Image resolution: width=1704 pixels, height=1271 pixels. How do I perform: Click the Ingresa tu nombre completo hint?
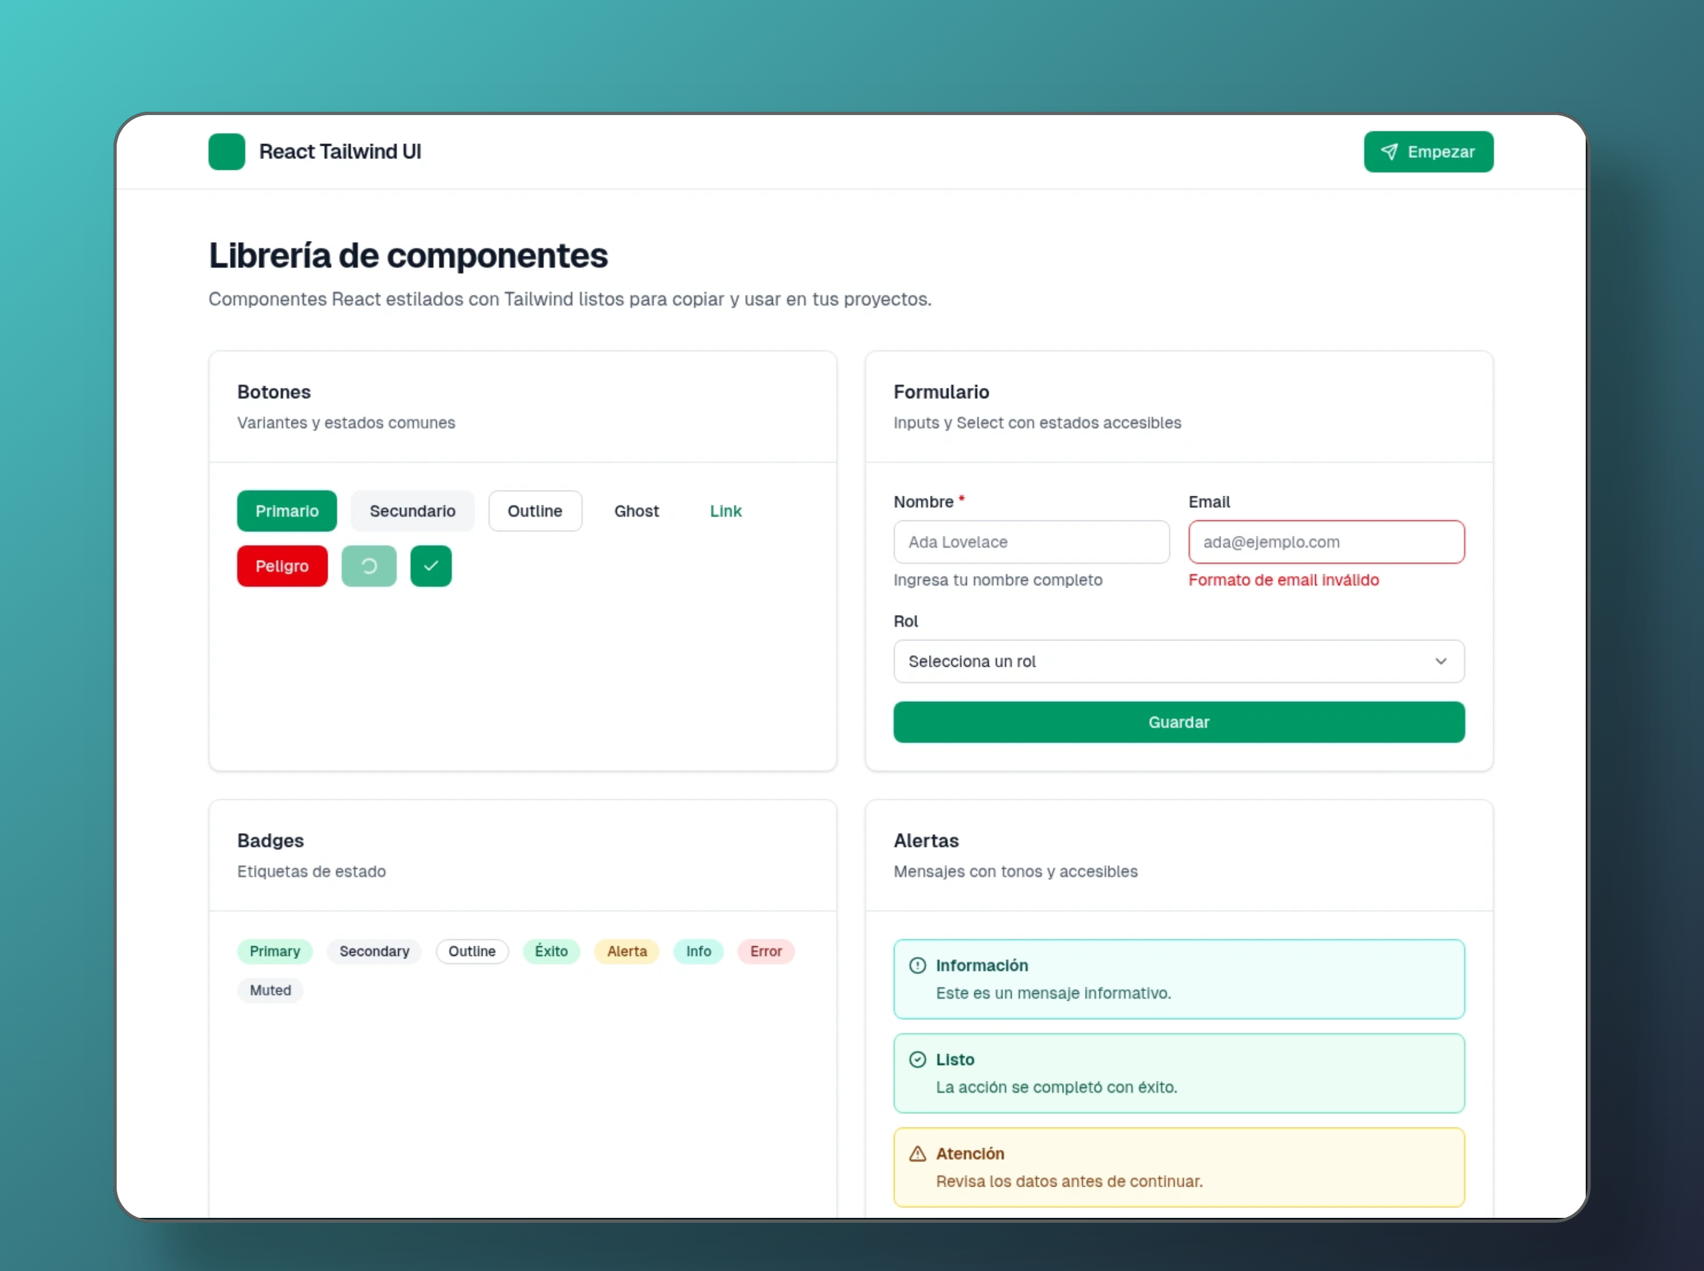998,580
